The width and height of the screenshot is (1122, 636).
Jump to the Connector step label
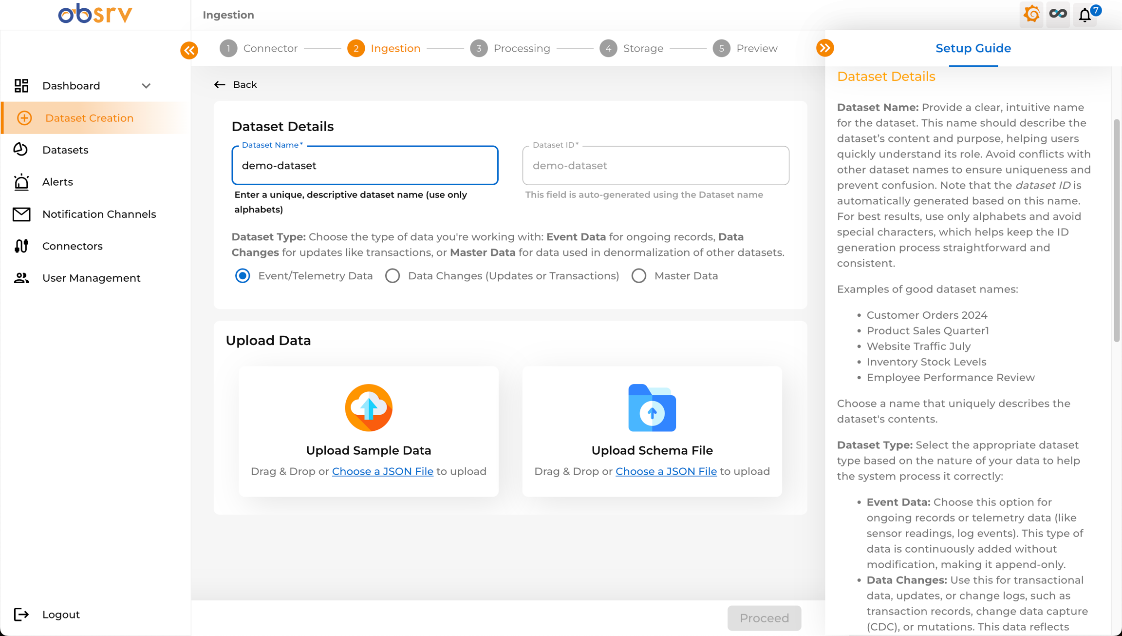tap(270, 48)
